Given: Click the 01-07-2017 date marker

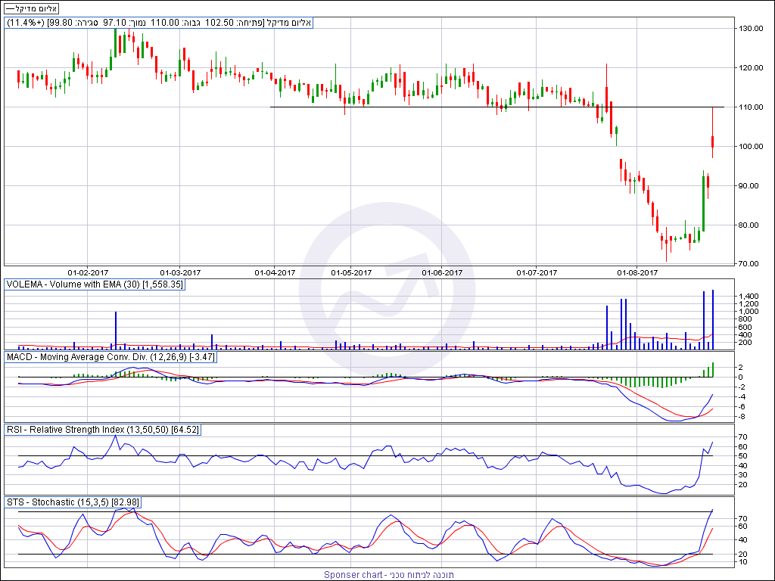Looking at the screenshot, I should 537,272.
